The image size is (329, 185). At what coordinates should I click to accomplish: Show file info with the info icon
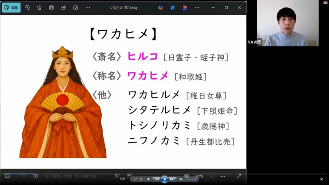coord(35,176)
